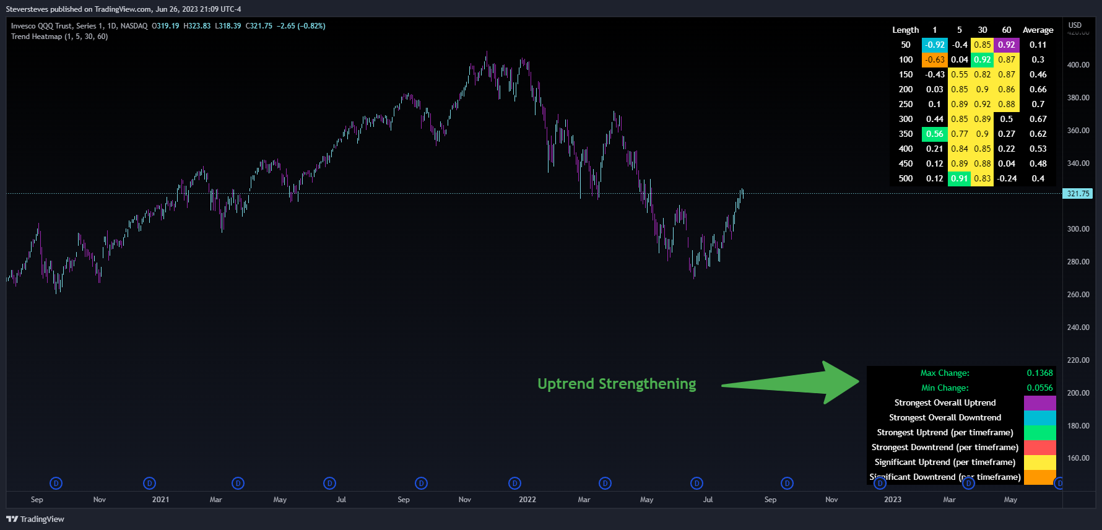Click the dividend marker between Sep and Nov 2020

click(x=56, y=483)
